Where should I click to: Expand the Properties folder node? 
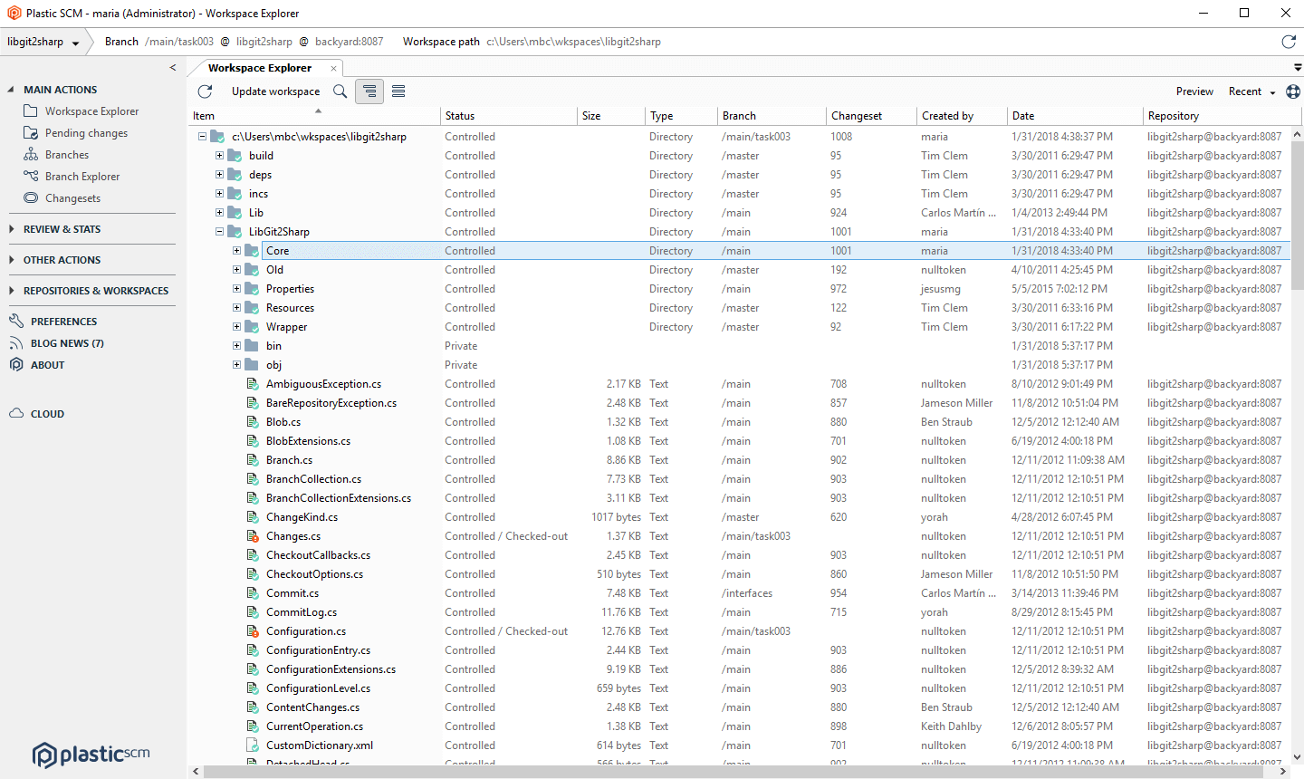(x=236, y=289)
